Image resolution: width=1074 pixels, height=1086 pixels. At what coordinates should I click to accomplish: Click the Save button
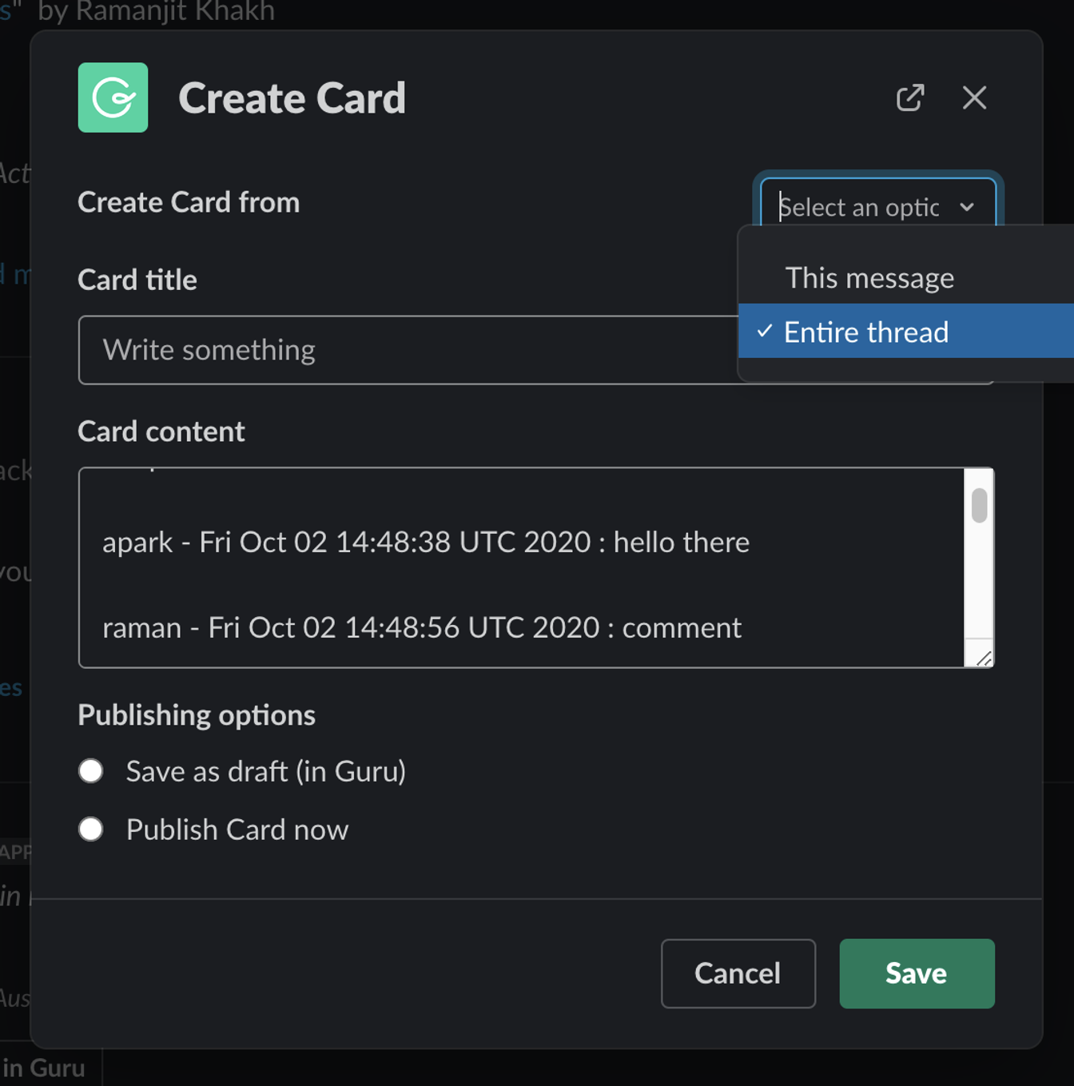point(916,973)
